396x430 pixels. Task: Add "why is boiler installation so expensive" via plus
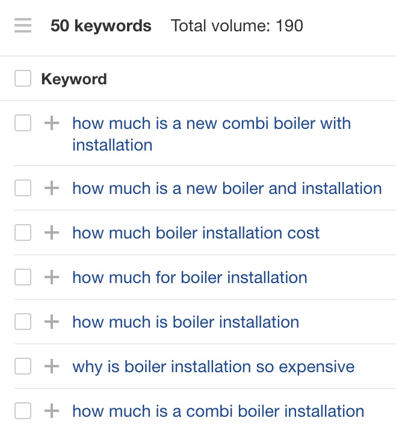point(52,367)
